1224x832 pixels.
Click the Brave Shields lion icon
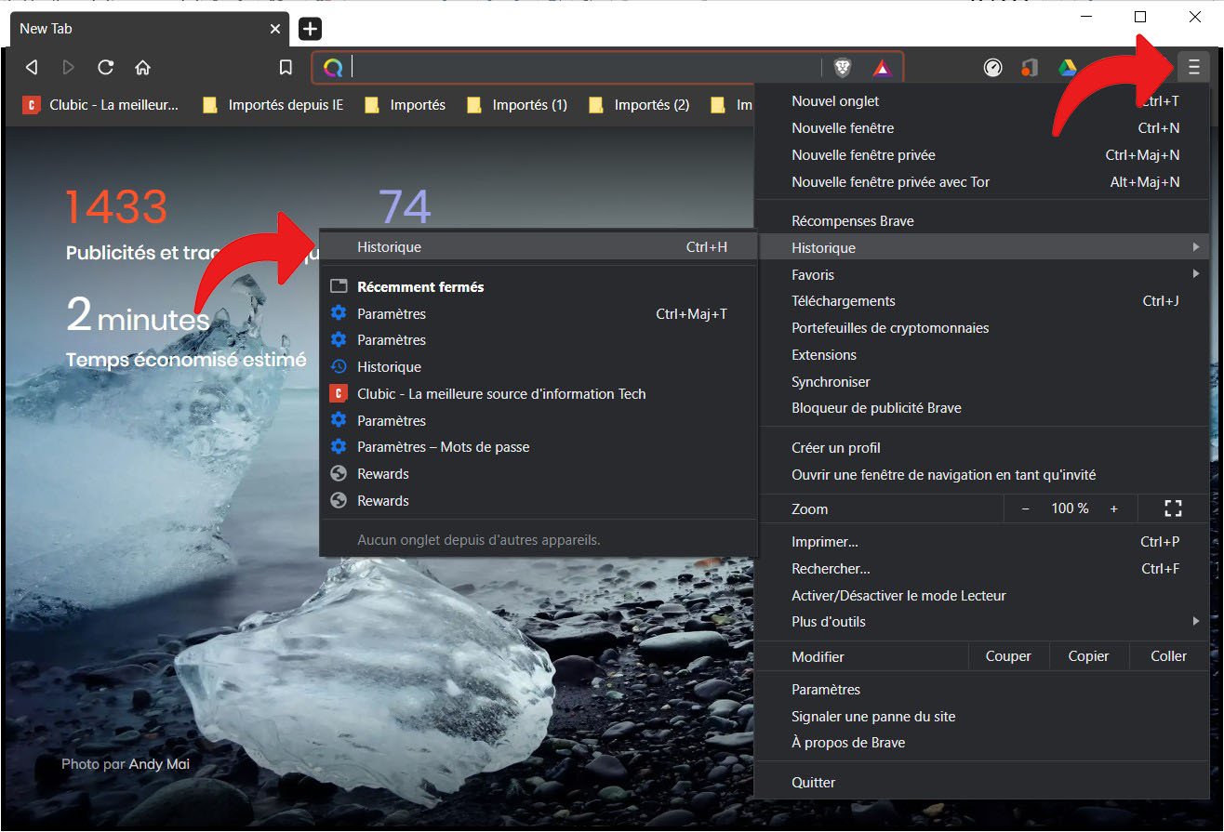coord(842,67)
